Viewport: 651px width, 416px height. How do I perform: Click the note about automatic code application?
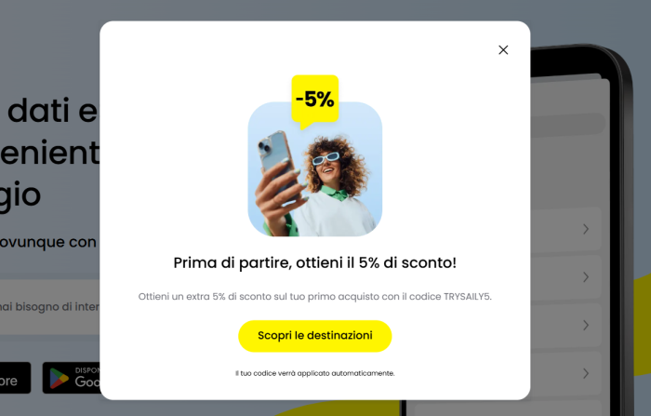[x=314, y=373]
